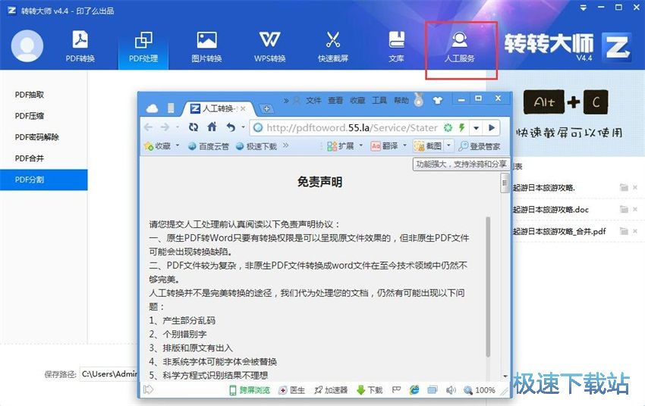Expand the 扩展 dropdown arrow

tap(360, 145)
